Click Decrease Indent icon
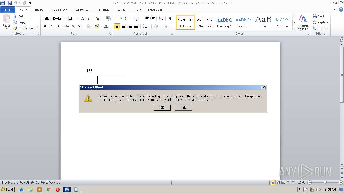Viewport: 344px width, 193px height. [x=146, y=18]
